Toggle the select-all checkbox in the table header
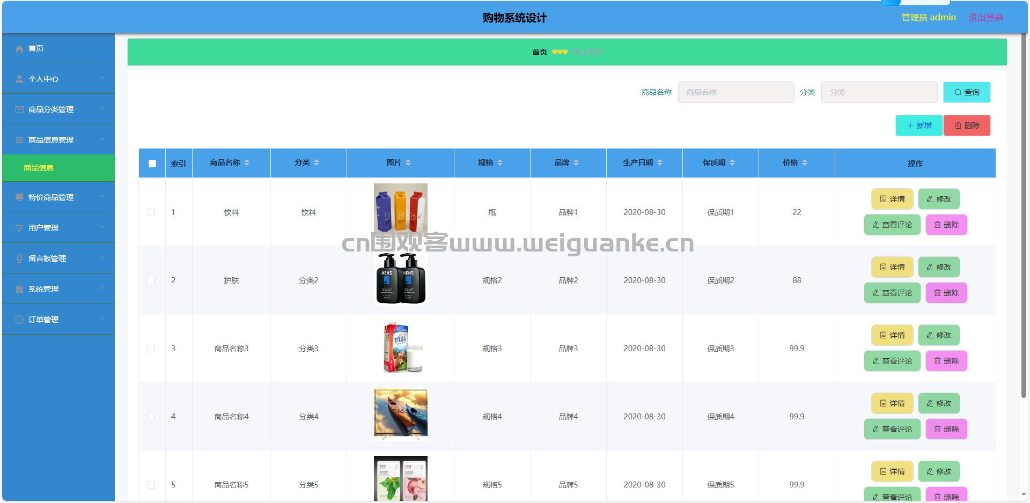Image resolution: width=1030 pixels, height=503 pixels. pyautogui.click(x=152, y=164)
